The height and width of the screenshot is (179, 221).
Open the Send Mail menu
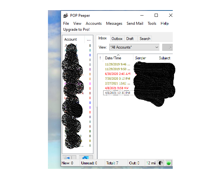coord(135,23)
